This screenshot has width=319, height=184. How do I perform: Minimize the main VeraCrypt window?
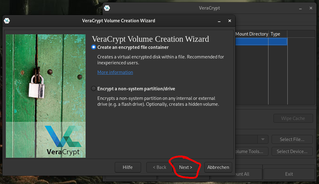(300, 8)
